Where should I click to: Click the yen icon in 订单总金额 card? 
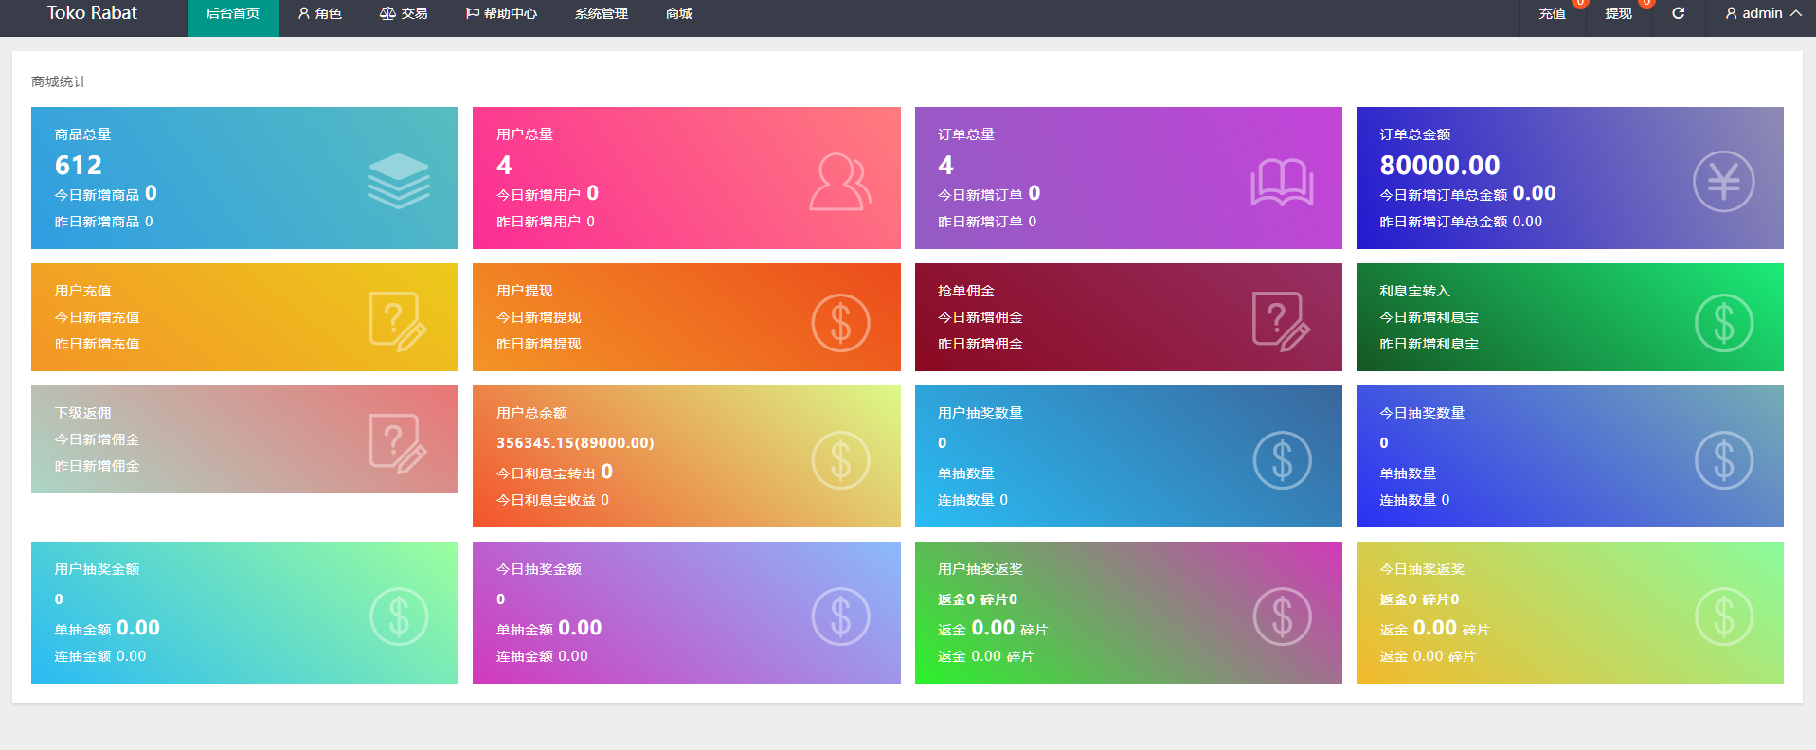pyautogui.click(x=1723, y=181)
